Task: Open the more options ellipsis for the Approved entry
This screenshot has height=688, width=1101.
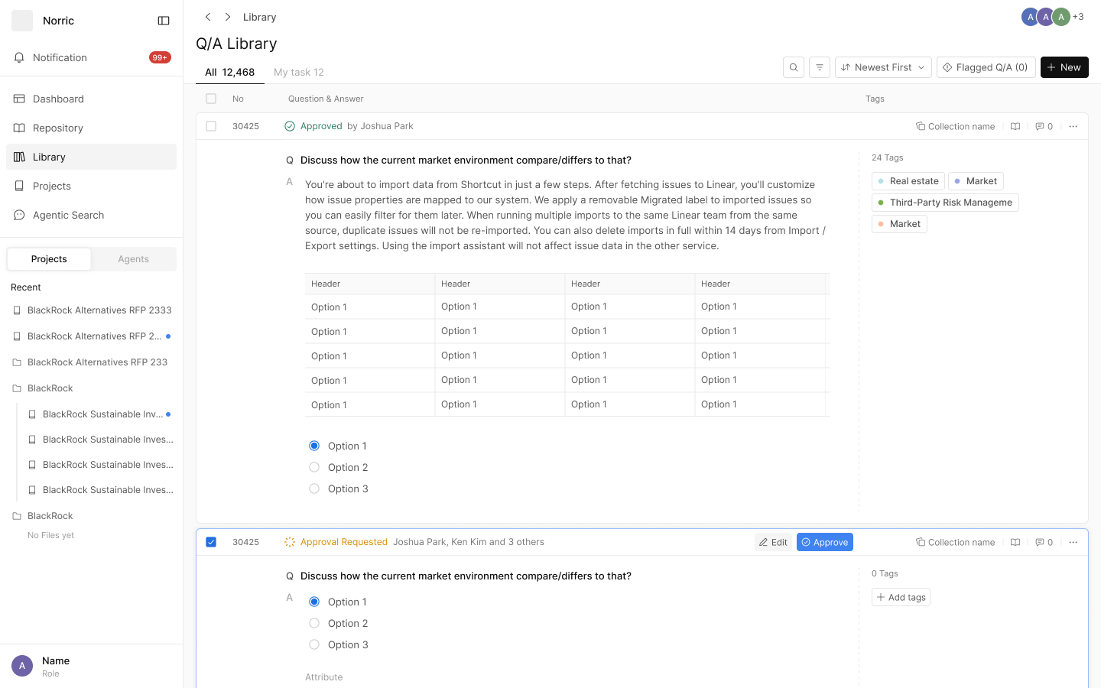Action: 1073,126
